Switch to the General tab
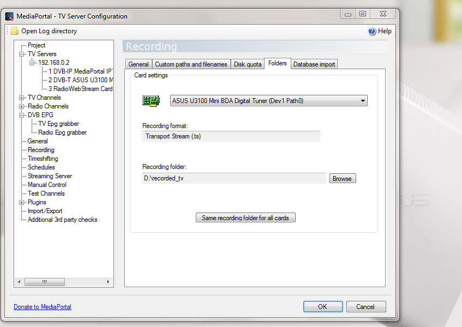Viewport: 462px width, 327px height. [139, 64]
